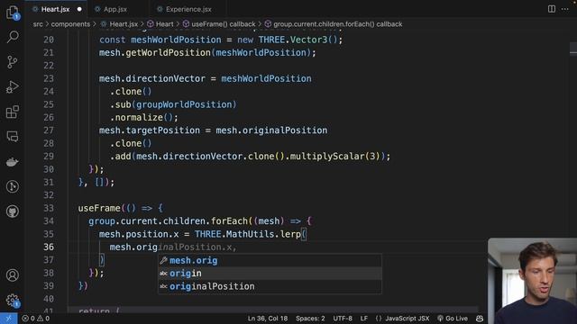Click on MathUtils.lerp in line 35

[x=263, y=234]
